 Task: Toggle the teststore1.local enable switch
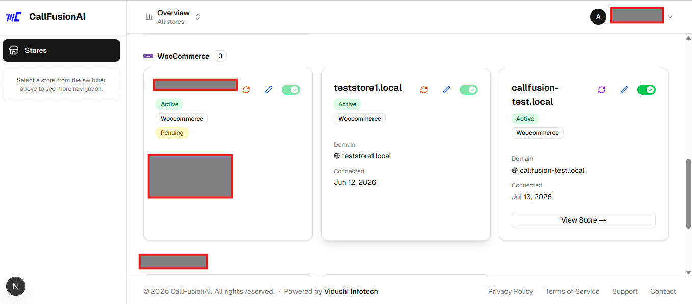coord(469,90)
